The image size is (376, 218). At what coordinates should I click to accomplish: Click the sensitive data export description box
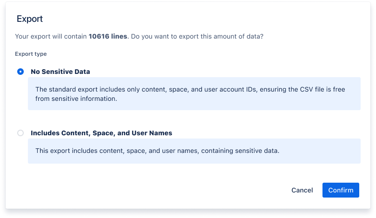coord(194,151)
